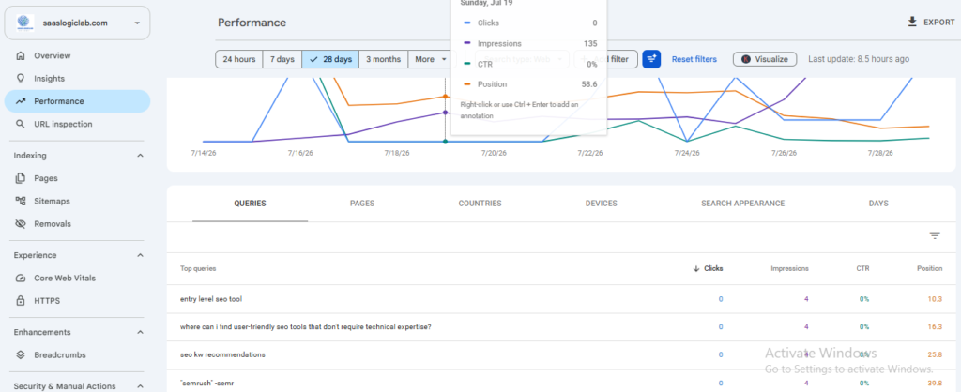Image resolution: width=961 pixels, height=392 pixels.
Task: Click the Breadcrumbs layers icon
Action: click(21, 354)
